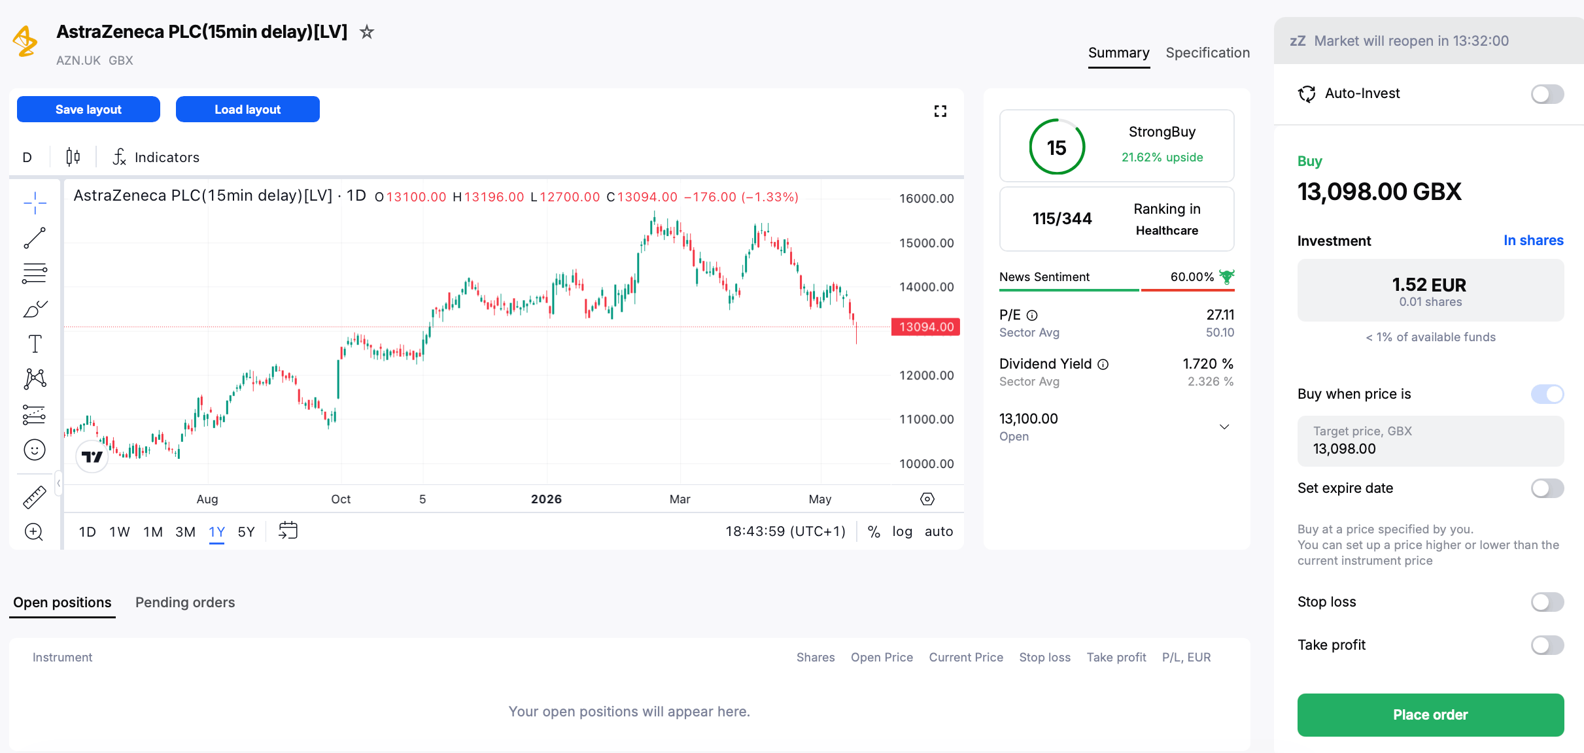
Task: Disable the Buy when price is switch
Action: point(1547,394)
